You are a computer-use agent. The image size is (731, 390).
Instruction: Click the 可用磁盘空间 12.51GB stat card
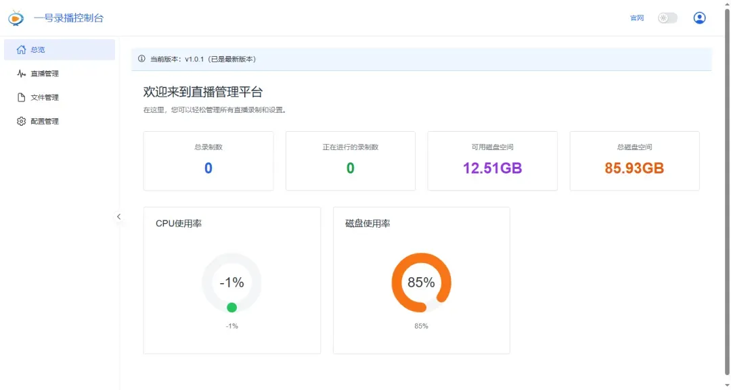492,160
